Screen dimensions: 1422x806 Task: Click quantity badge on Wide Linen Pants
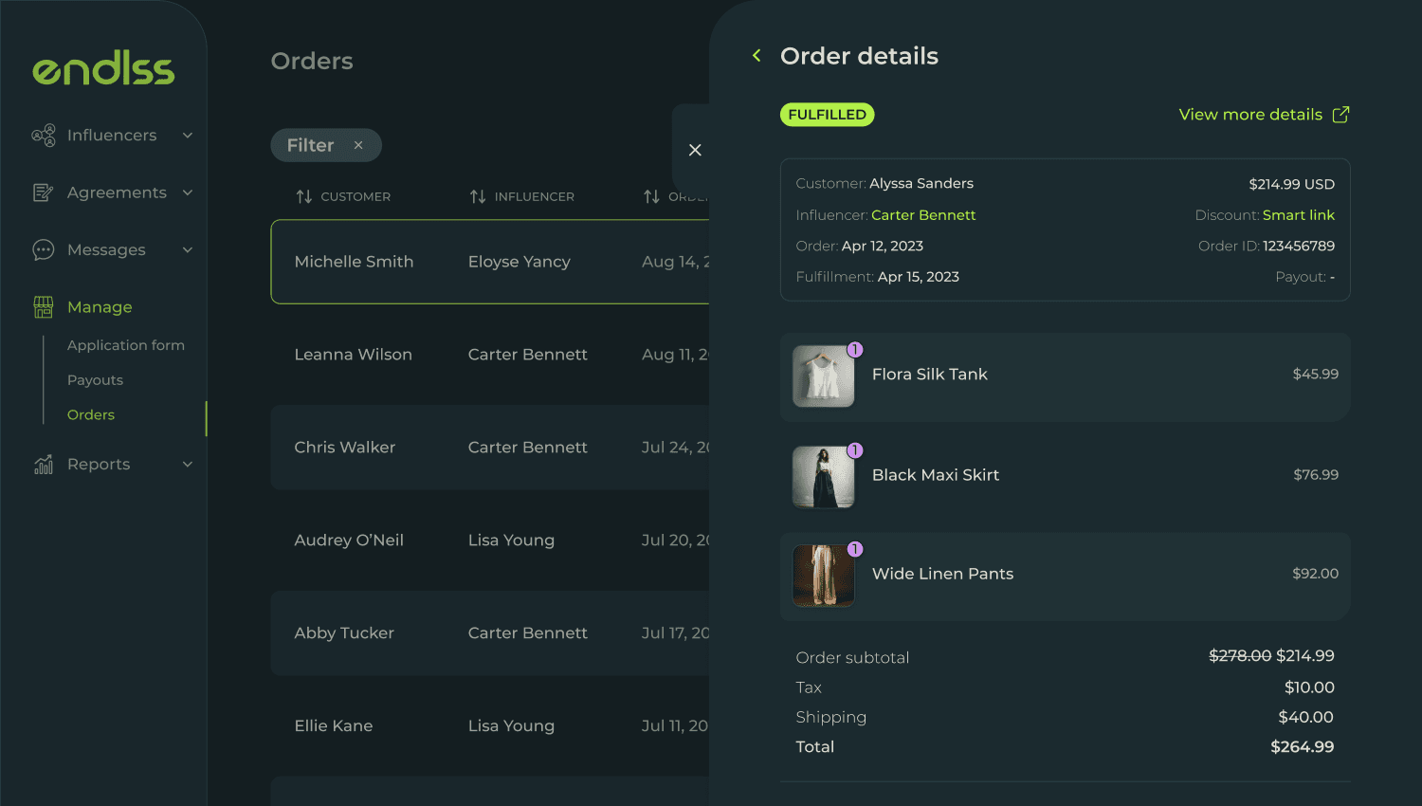coord(854,549)
